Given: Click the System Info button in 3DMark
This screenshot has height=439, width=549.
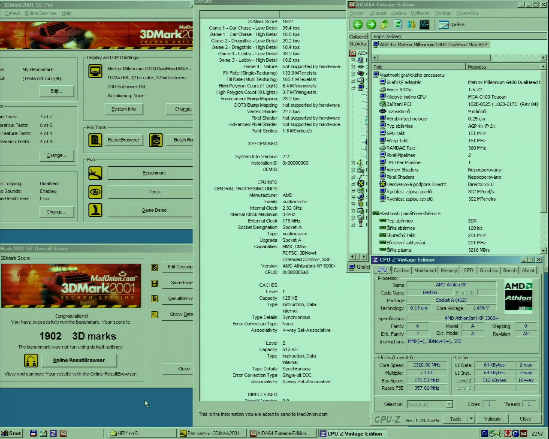Looking at the screenshot, I should [124, 109].
